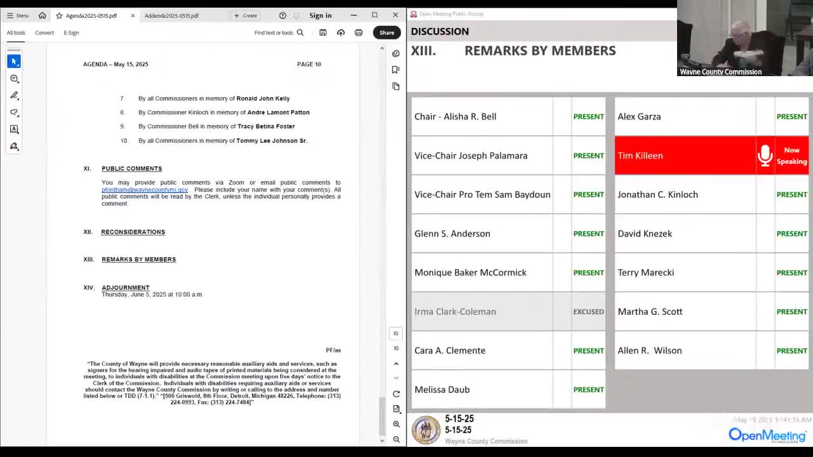Save the PDF with the floppy icon

[x=323, y=32]
